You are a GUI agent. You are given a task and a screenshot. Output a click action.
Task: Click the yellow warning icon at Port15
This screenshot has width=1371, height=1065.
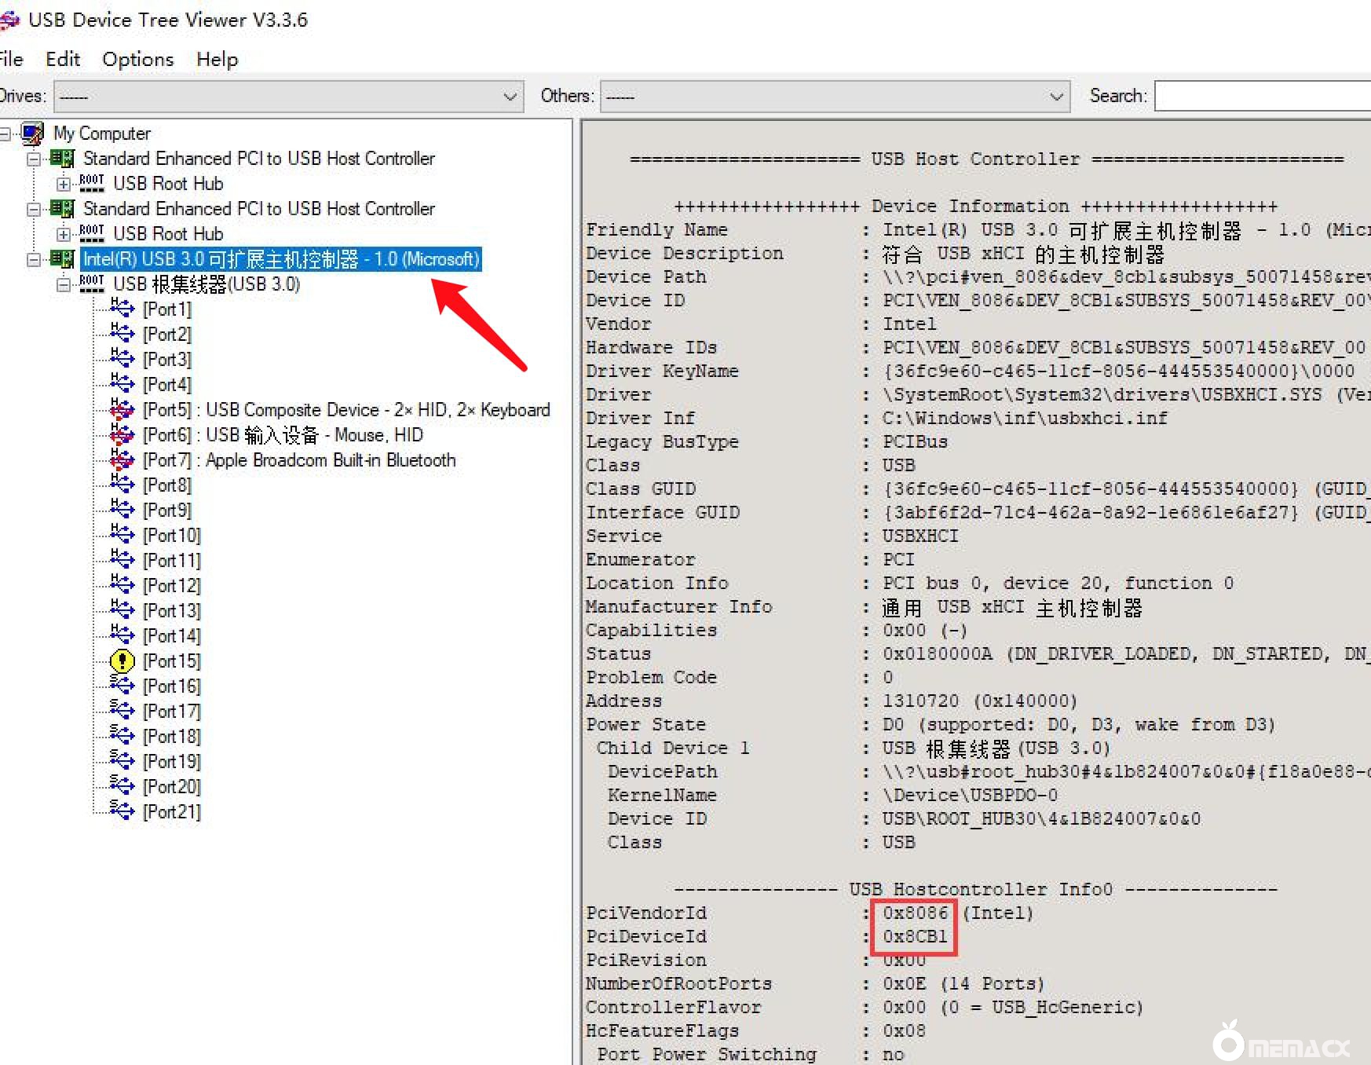pyautogui.click(x=122, y=661)
